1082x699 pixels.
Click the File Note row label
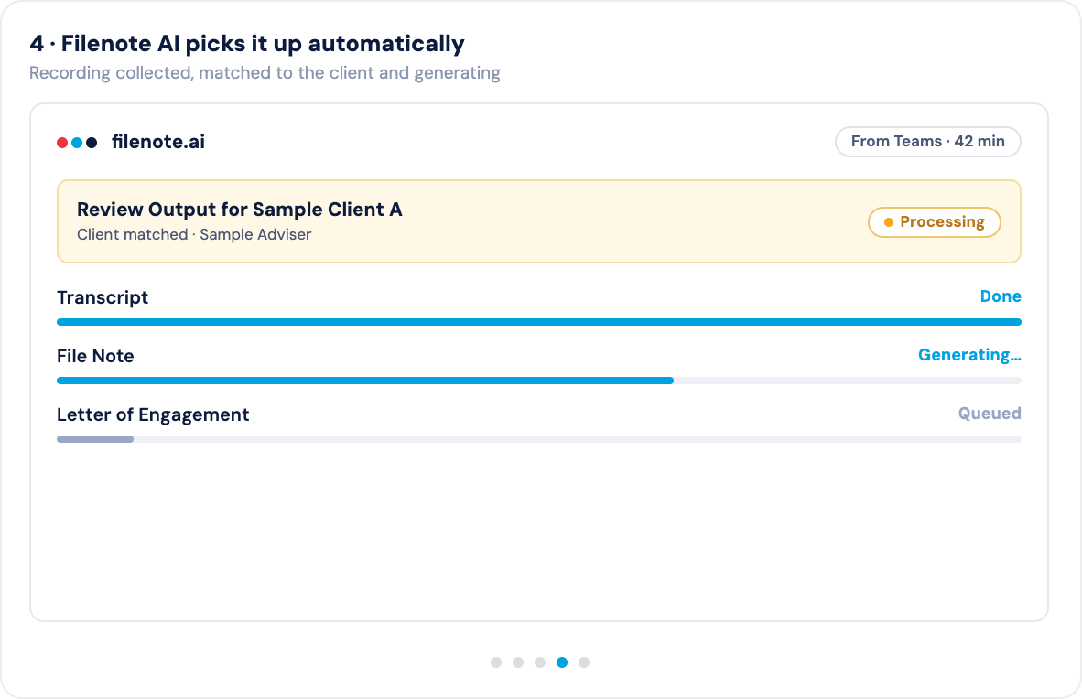95,356
